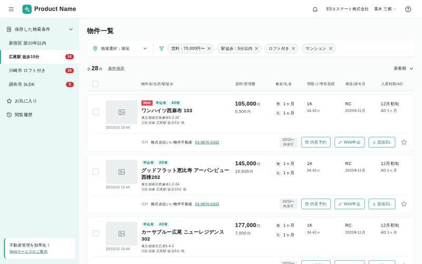Viewport: 422px width, 264px height.
Task: Click the ESエステート株式会社 company name
Action: (347, 9)
